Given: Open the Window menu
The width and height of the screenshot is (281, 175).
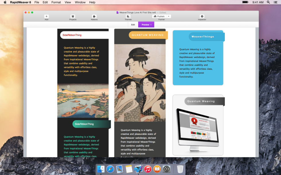Looking at the screenshot, I should [80, 2].
